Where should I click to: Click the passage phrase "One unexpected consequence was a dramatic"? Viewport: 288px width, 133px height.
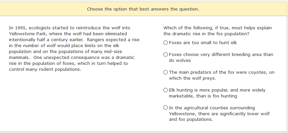pos(84,58)
